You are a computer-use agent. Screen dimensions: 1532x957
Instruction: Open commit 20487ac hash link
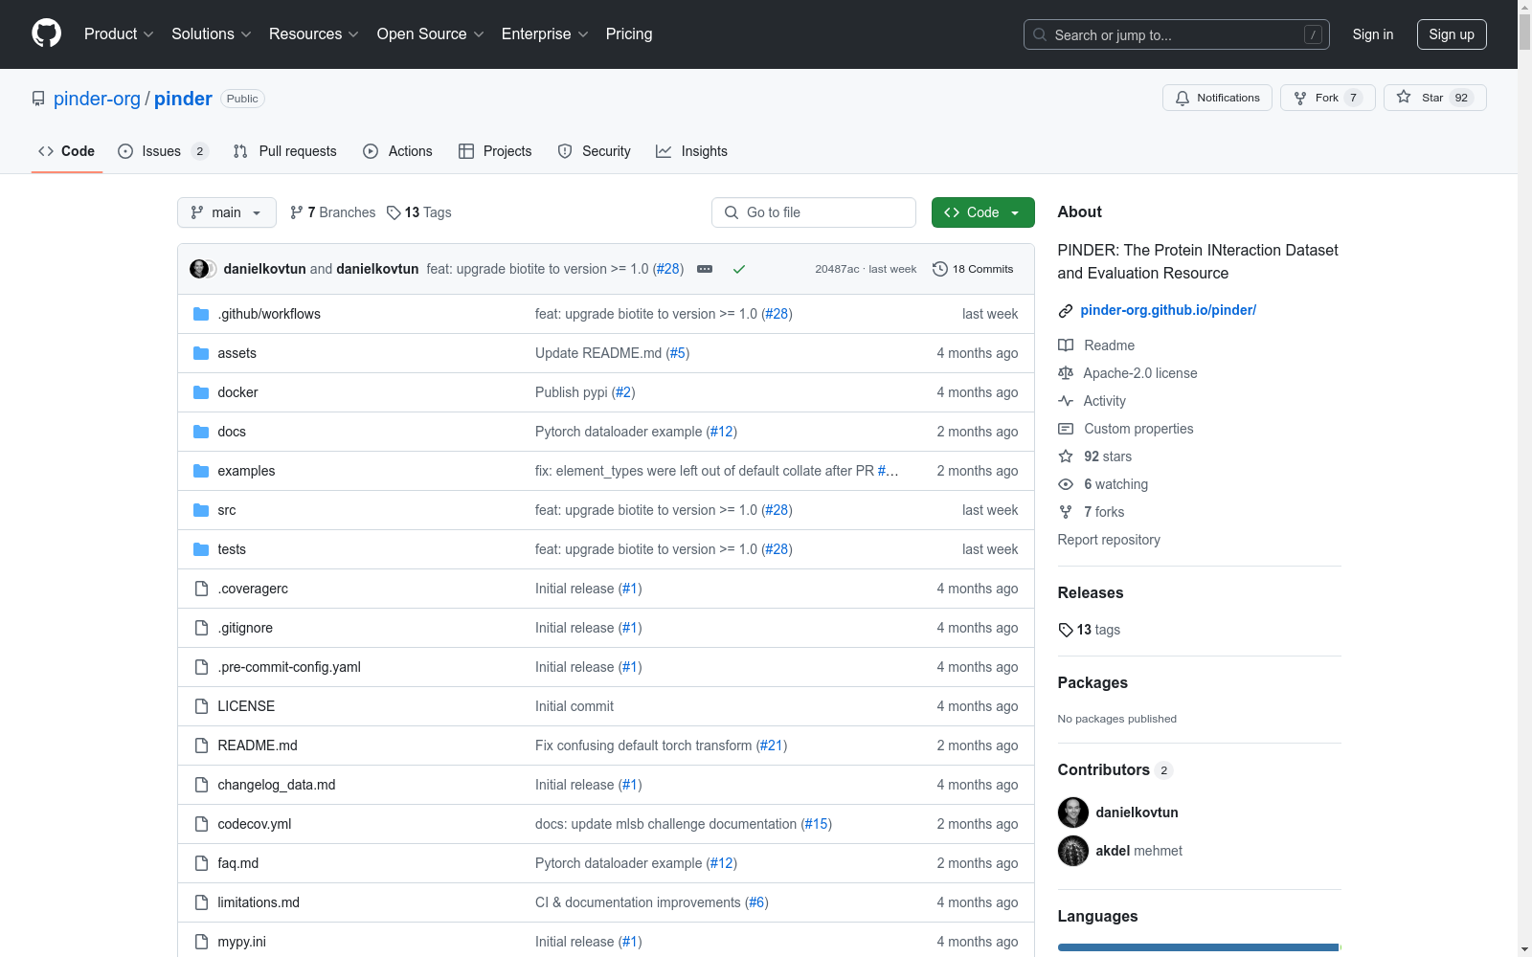click(837, 269)
